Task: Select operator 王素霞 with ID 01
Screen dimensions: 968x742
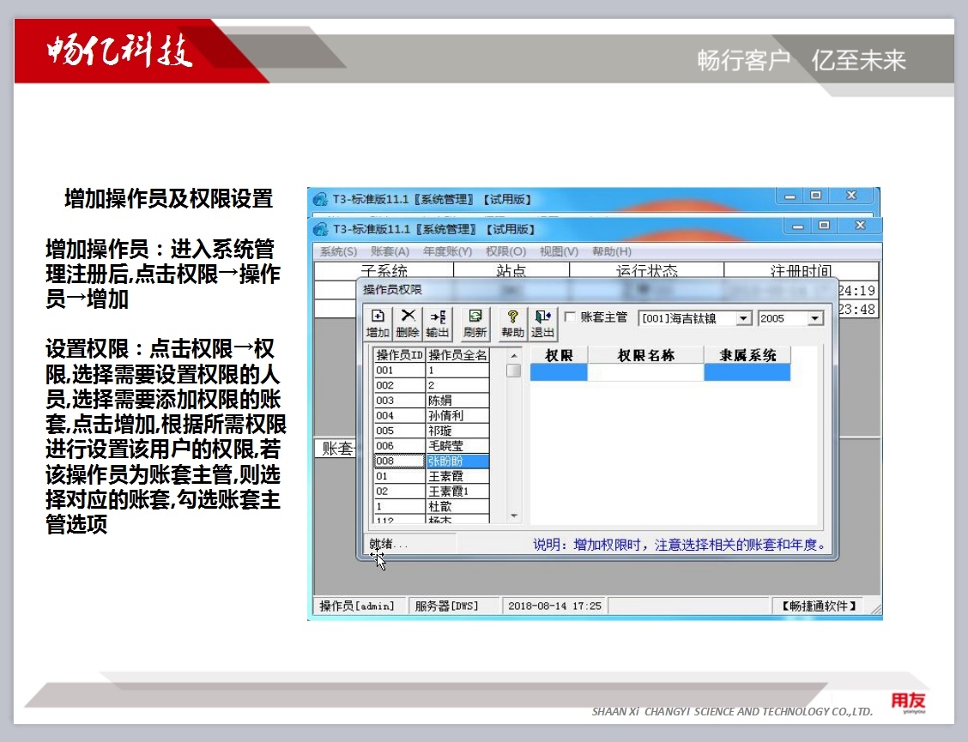Action: pos(432,476)
